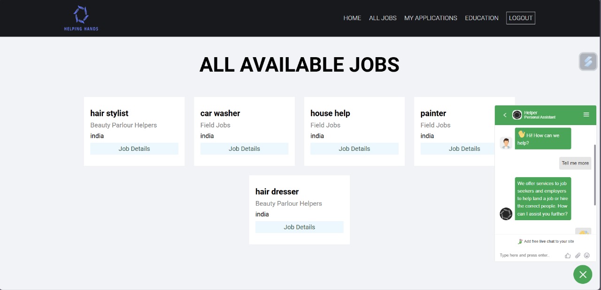601x290 pixels.
Task: Go back using chat widget arrow
Action: pyautogui.click(x=505, y=115)
